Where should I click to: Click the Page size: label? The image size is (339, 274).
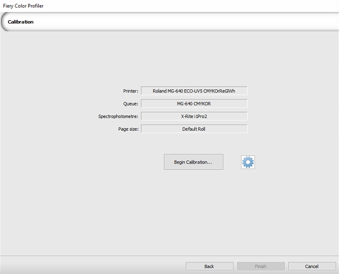coord(128,129)
